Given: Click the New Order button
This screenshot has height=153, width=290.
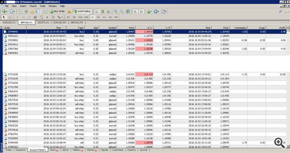Looking at the screenshot, I should [x=57, y=12].
